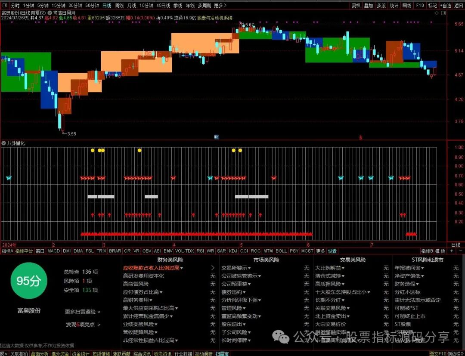Image resolution: width=465 pixels, height=356 pixels.
Task: Click 日线 label at chart bottom right
Action: click(x=456, y=245)
